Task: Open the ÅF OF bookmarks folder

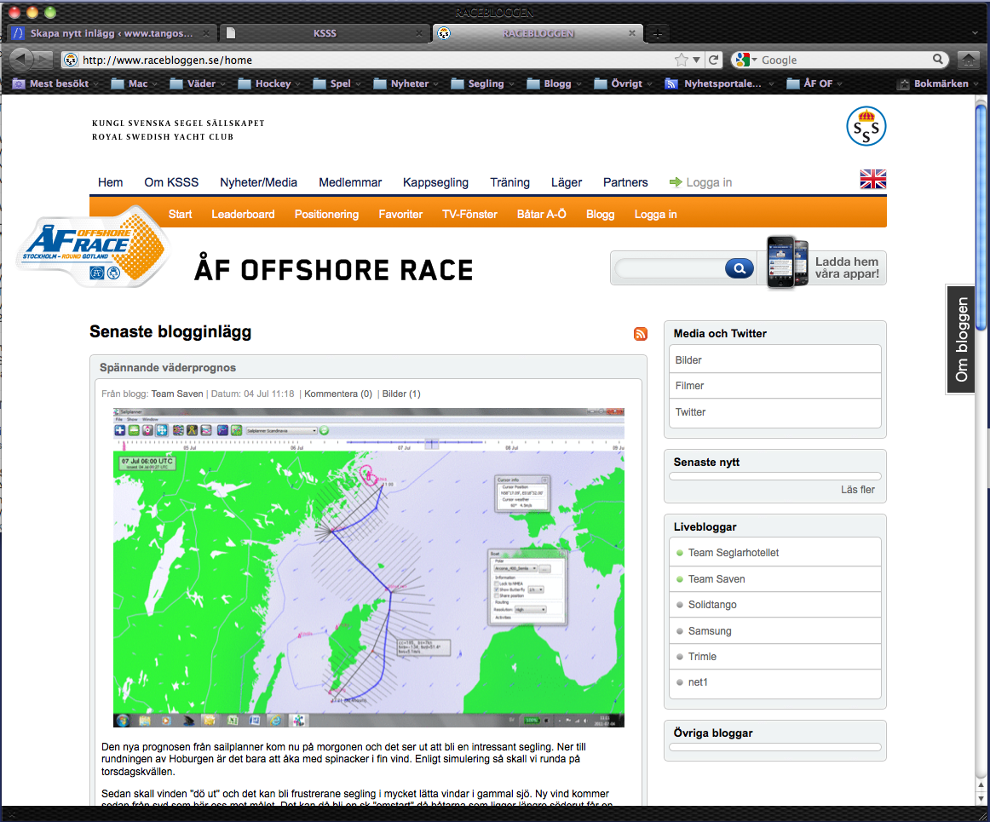Action: 814,83
